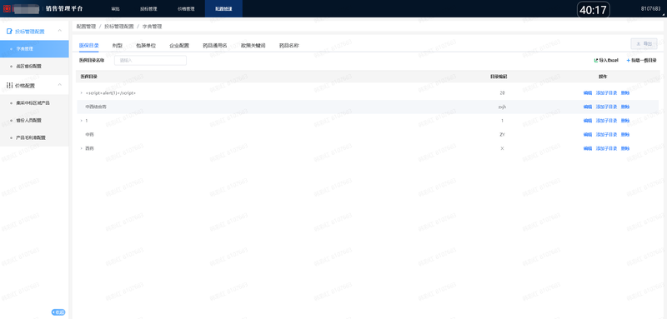667x319 pixels.
Task: Click the green 导入Excel import icon
Action: [x=596, y=60]
